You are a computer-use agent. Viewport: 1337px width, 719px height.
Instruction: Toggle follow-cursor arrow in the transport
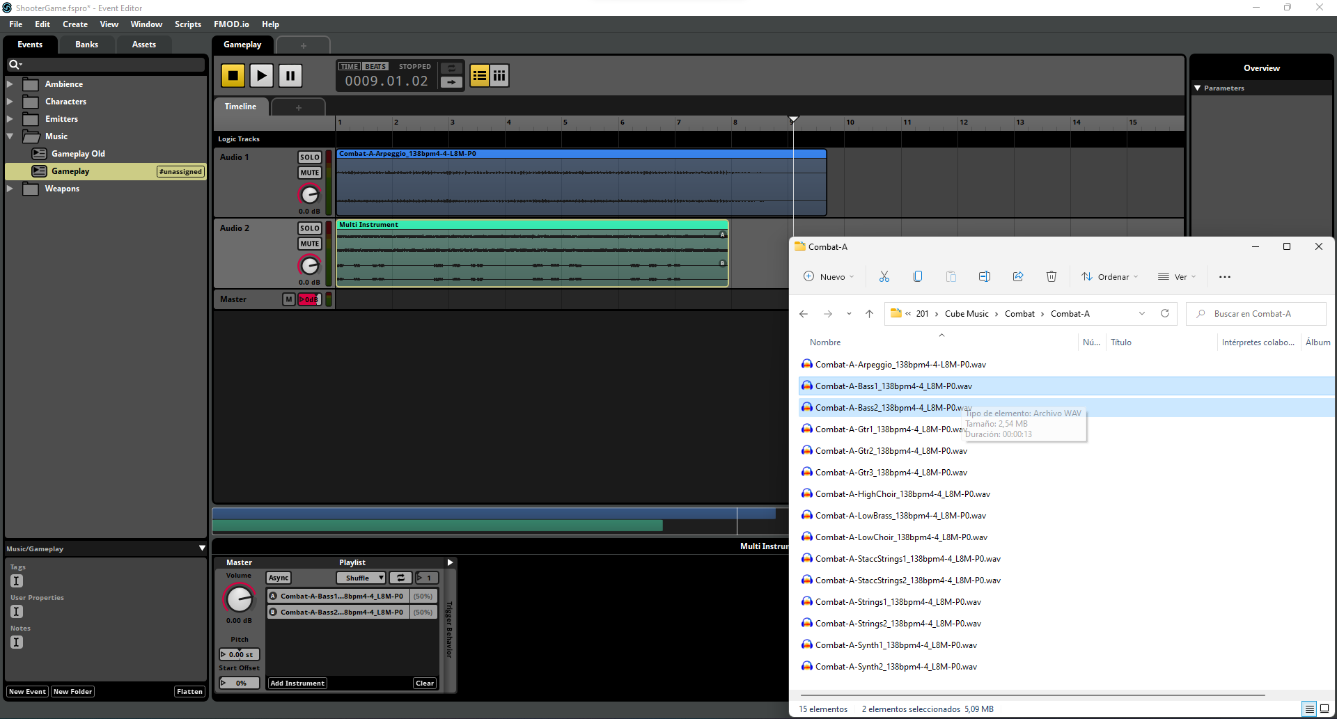[451, 82]
